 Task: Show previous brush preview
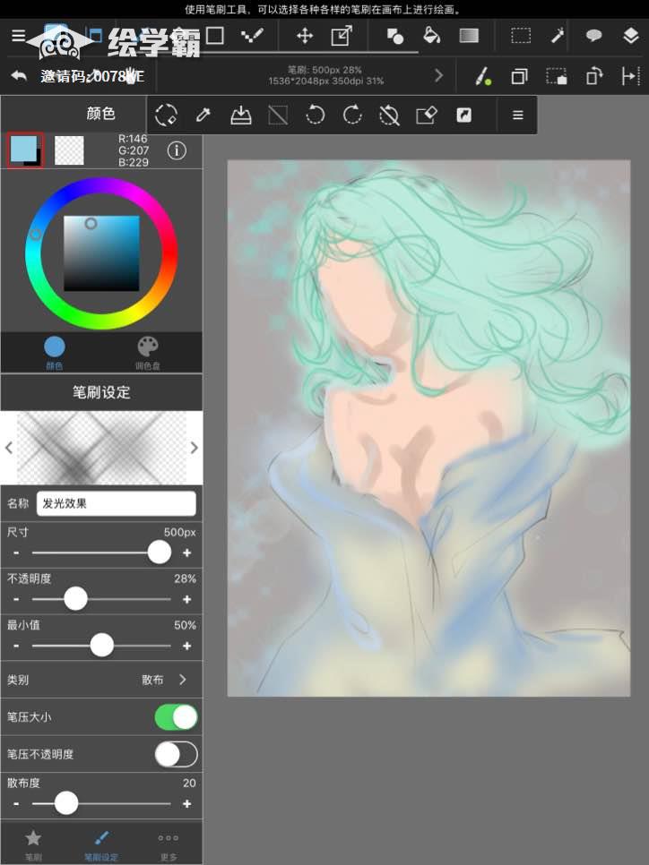[9, 448]
